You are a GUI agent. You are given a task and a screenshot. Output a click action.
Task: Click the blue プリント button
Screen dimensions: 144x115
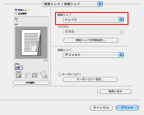[x=127, y=108]
